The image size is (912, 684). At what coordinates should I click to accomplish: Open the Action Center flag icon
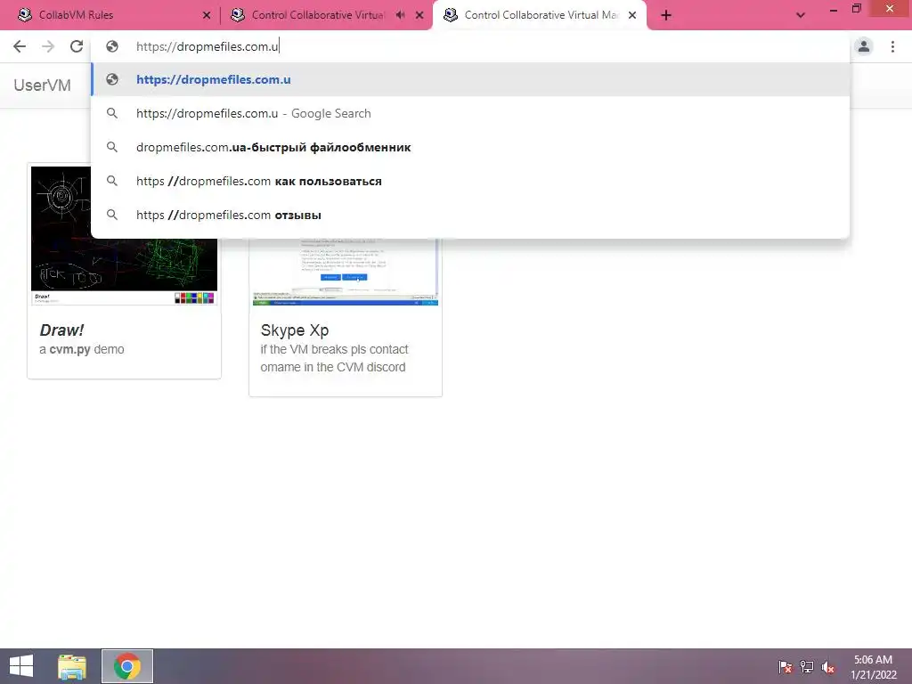tap(785, 667)
